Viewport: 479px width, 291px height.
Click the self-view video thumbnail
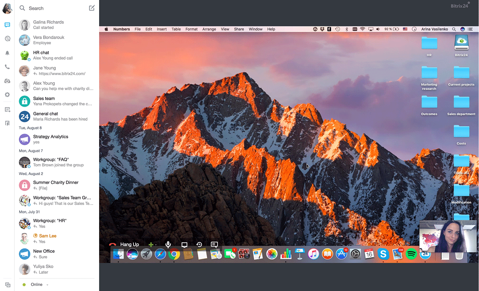448,236
